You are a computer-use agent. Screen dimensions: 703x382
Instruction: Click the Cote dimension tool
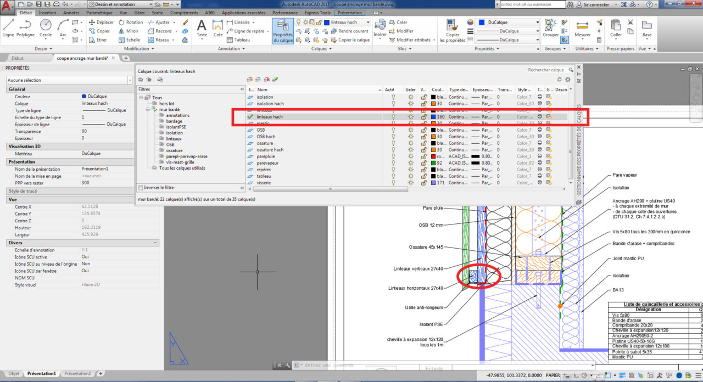click(x=218, y=29)
